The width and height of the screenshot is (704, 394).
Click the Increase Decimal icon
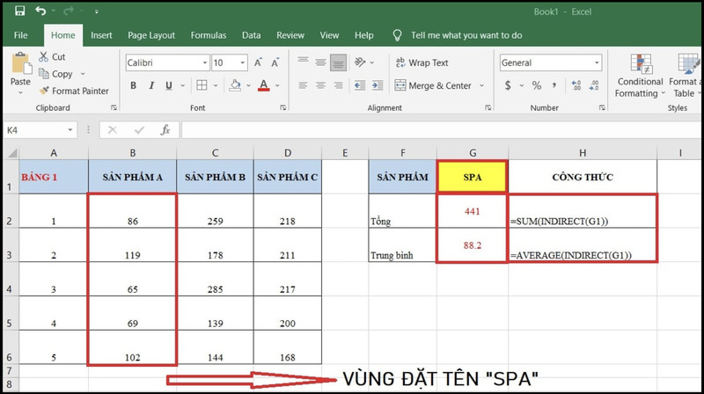[576, 85]
